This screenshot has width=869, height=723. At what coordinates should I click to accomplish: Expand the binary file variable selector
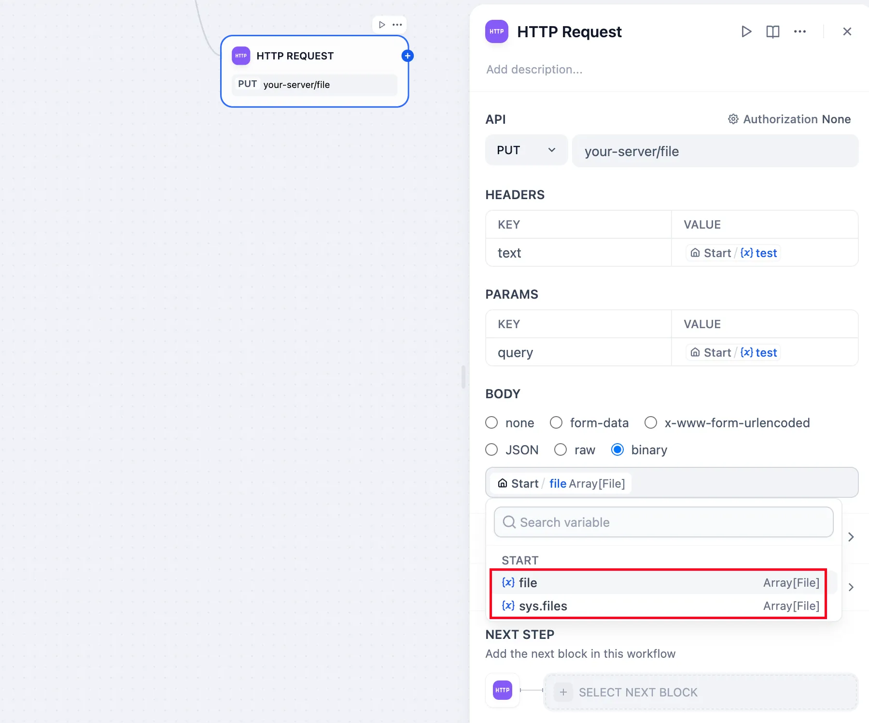click(671, 483)
